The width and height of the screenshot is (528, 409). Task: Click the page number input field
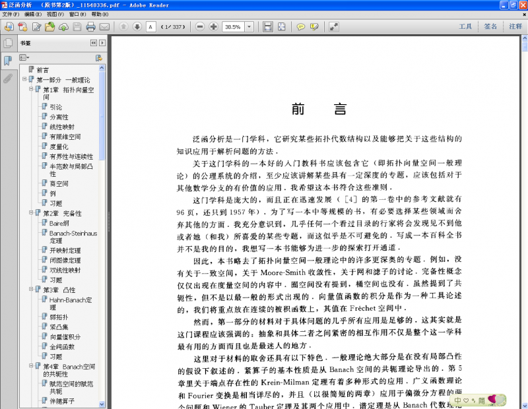click(x=151, y=26)
